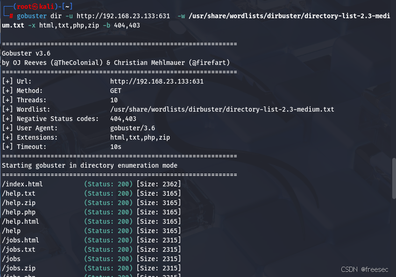Image resolution: width=396 pixels, height=277 pixels.
Task: Click the Url value http://192.168.23.133:631
Action: tap(157, 81)
